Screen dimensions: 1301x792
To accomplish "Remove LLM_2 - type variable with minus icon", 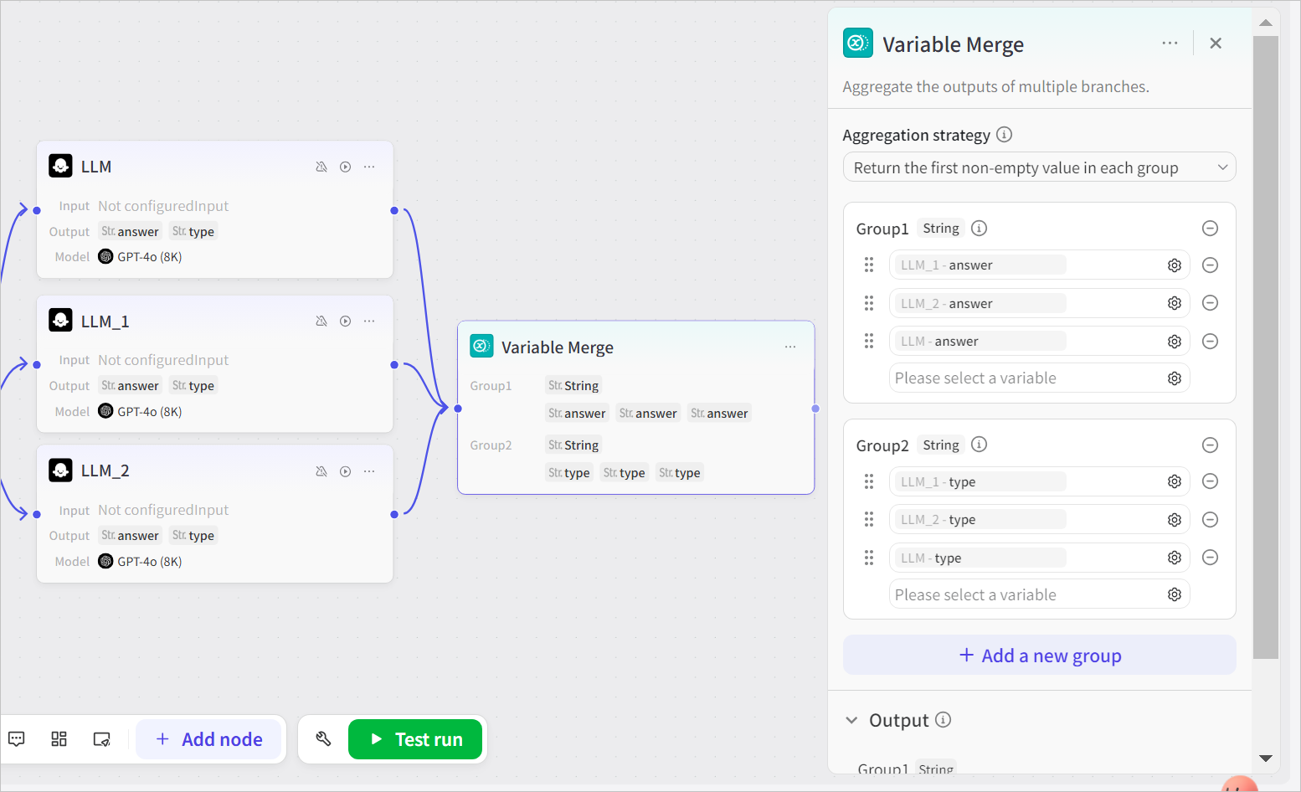I will tap(1210, 520).
